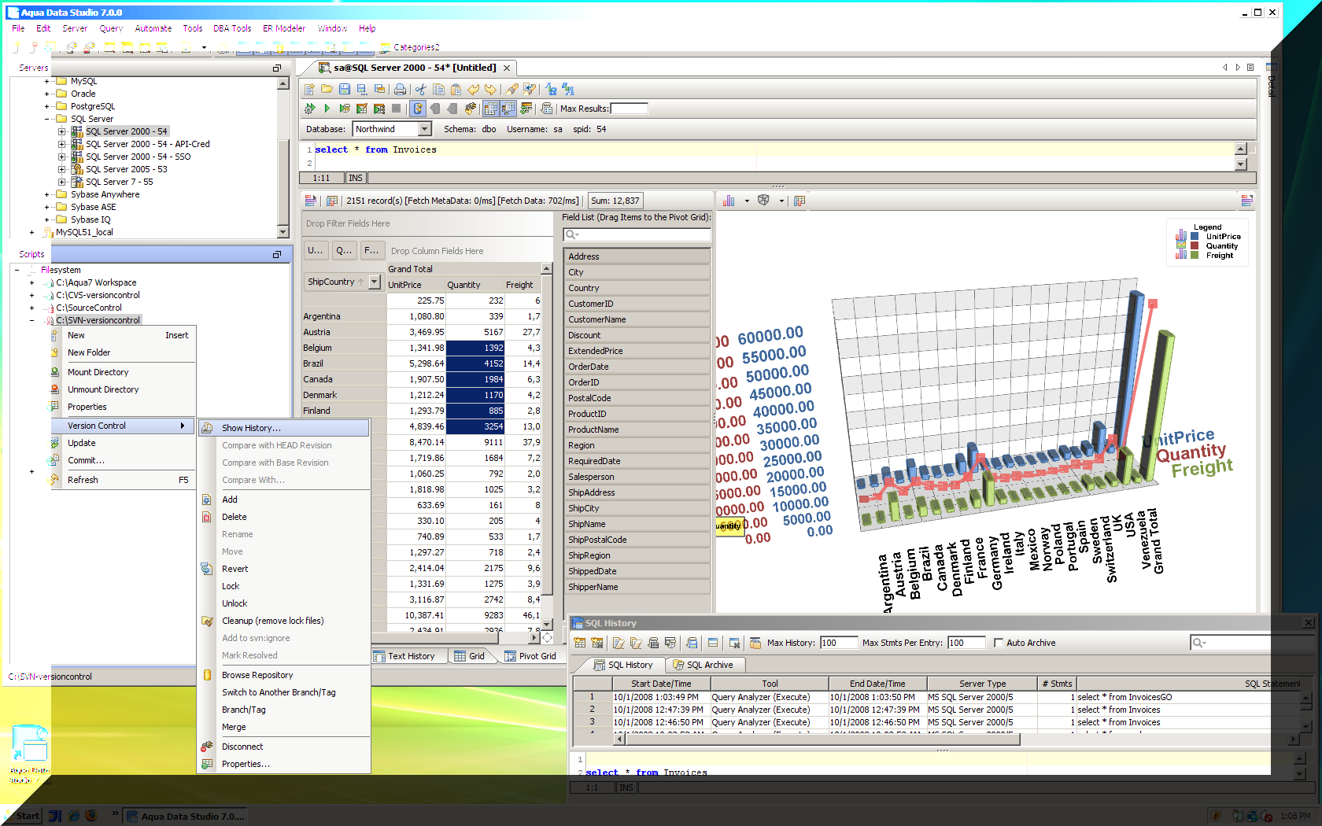The width and height of the screenshot is (1322, 826).
Task: Click the green Execute play icon
Action: pos(327,109)
